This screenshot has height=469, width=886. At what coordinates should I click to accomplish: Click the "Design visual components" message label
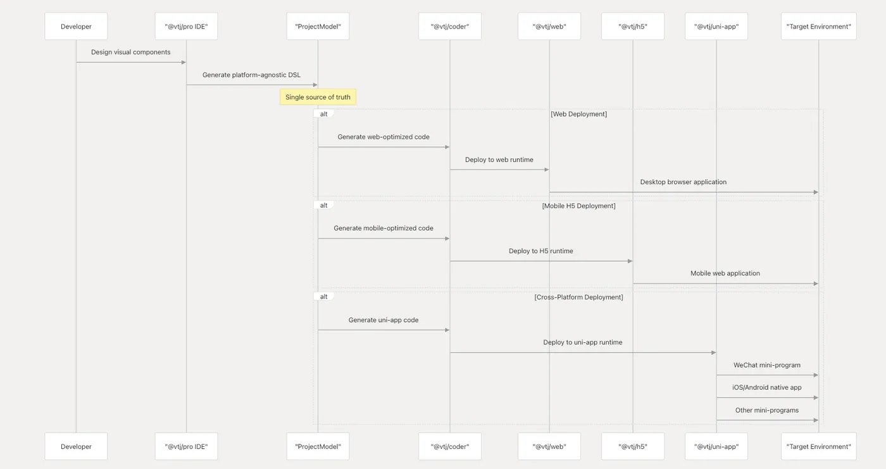(x=131, y=53)
